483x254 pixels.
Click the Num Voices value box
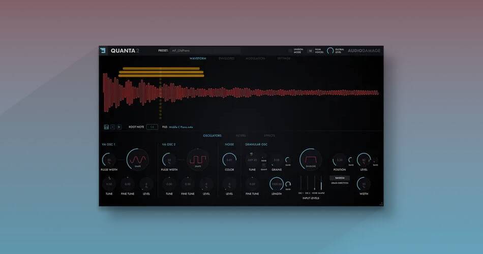click(310, 51)
